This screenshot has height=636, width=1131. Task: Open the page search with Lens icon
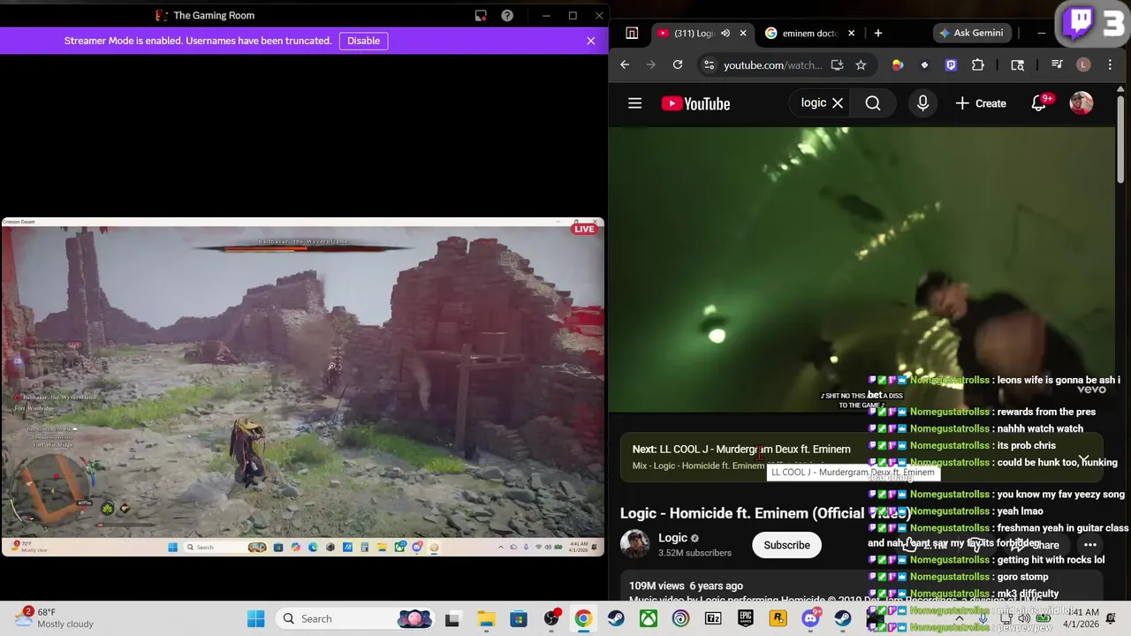tap(1017, 64)
